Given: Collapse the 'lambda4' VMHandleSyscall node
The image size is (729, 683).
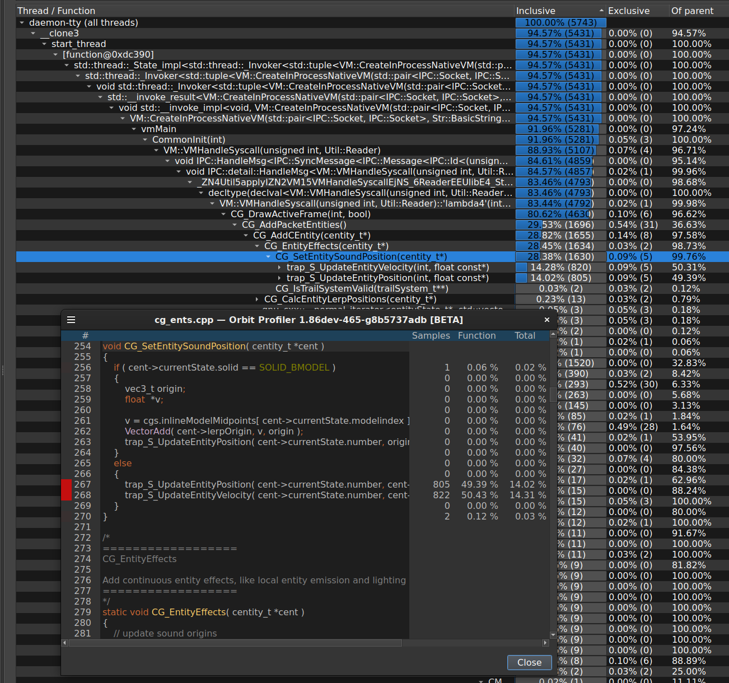Looking at the screenshot, I should coord(212,204).
